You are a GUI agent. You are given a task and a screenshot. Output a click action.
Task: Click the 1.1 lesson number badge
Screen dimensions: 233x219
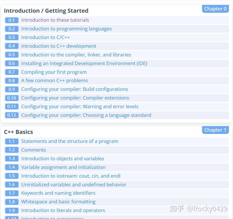(12, 141)
